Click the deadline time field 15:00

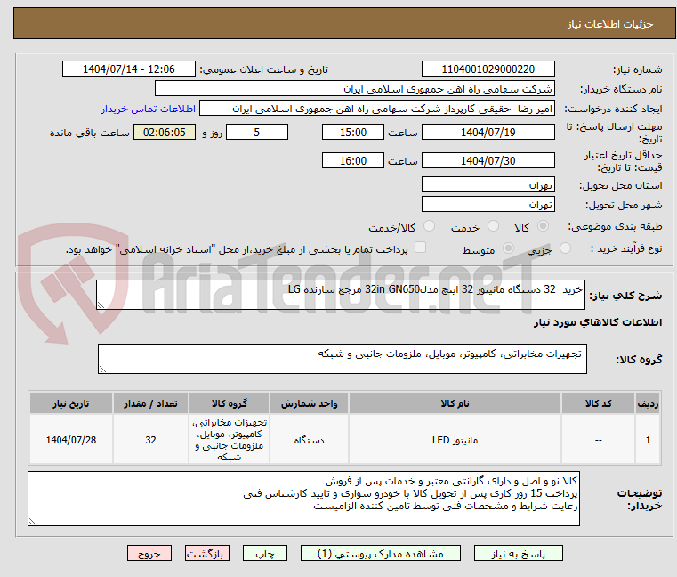point(353,133)
